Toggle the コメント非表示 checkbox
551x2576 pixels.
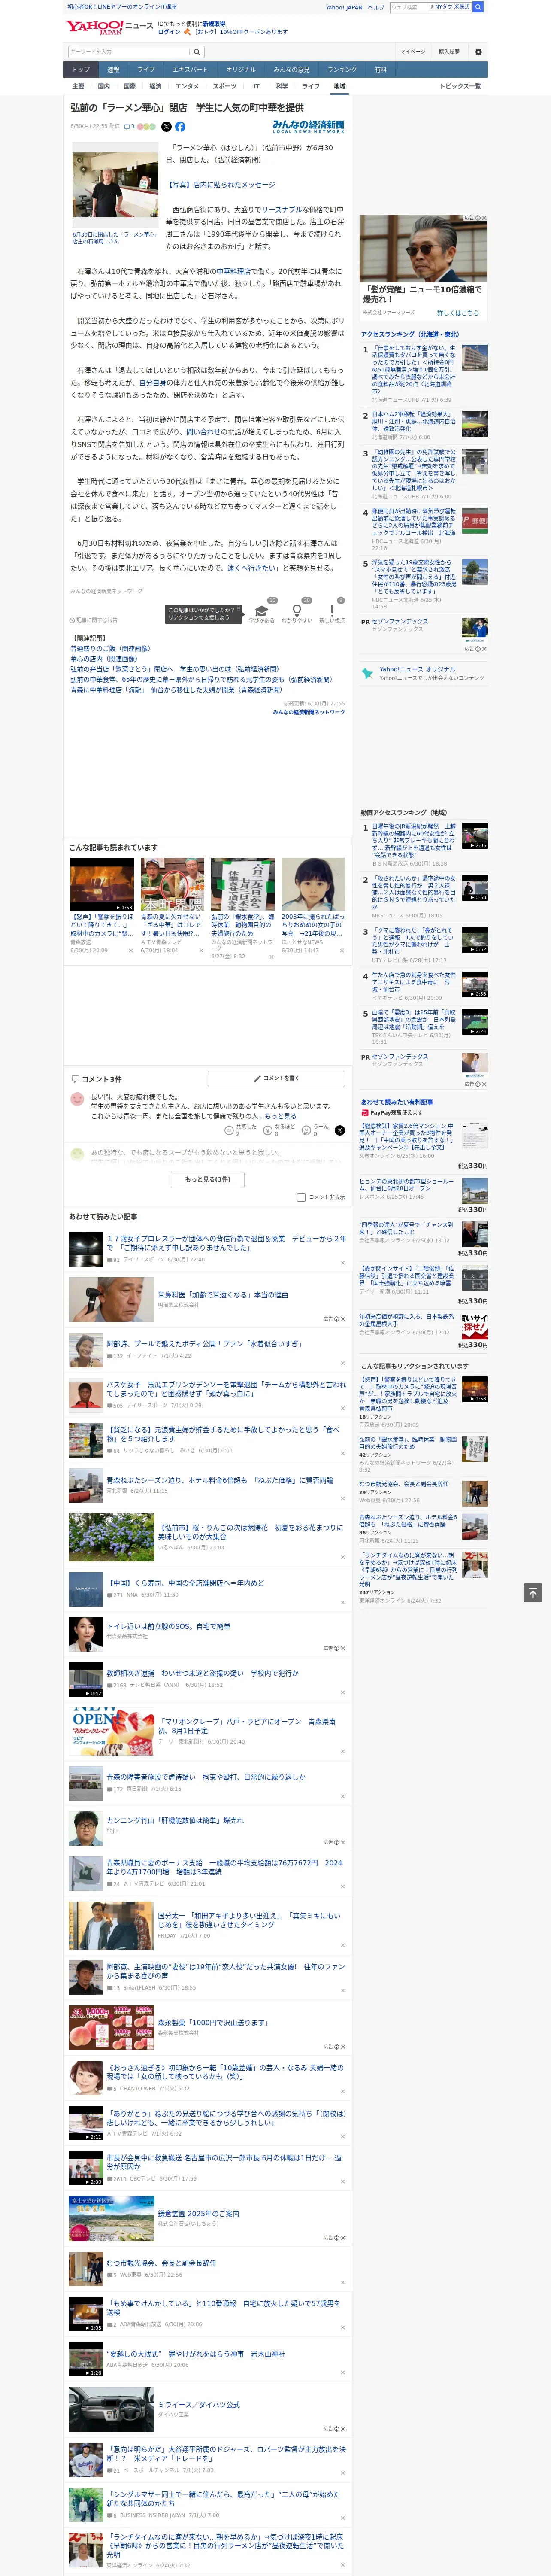coord(301,1197)
